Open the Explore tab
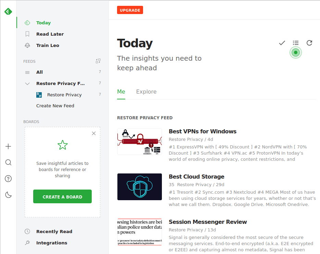This screenshot has width=320, height=254. 146,92
